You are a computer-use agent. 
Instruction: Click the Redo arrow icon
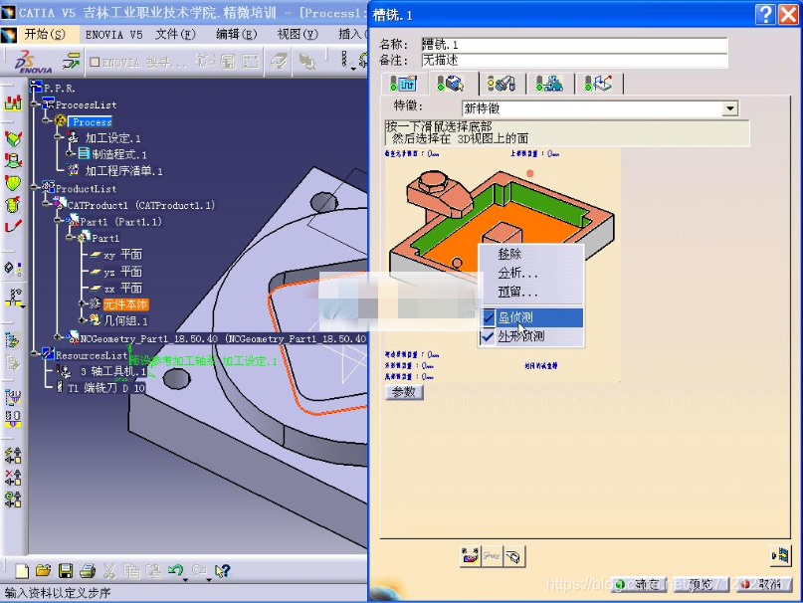tap(200, 570)
